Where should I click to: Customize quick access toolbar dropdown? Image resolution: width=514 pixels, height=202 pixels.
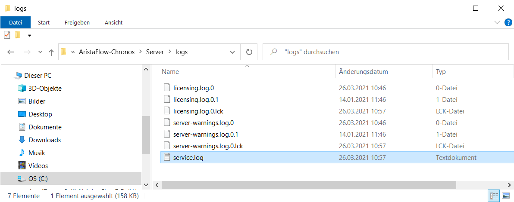[29, 35]
